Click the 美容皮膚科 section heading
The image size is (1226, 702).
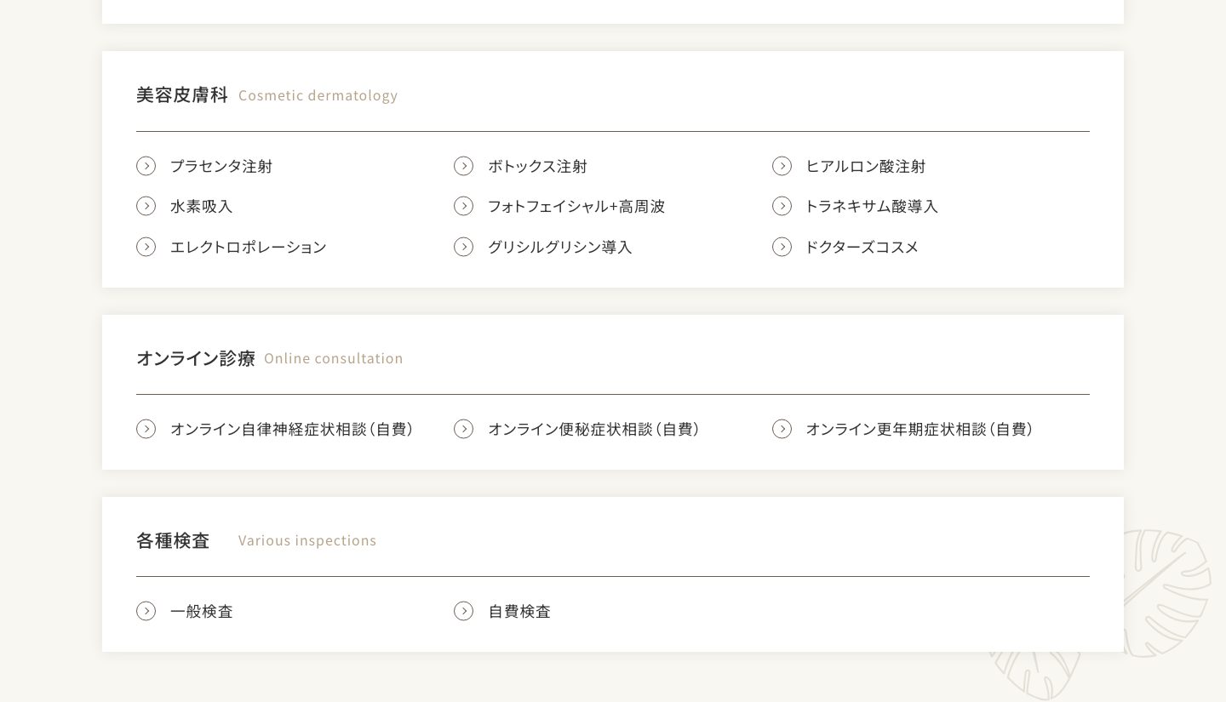[182, 94]
